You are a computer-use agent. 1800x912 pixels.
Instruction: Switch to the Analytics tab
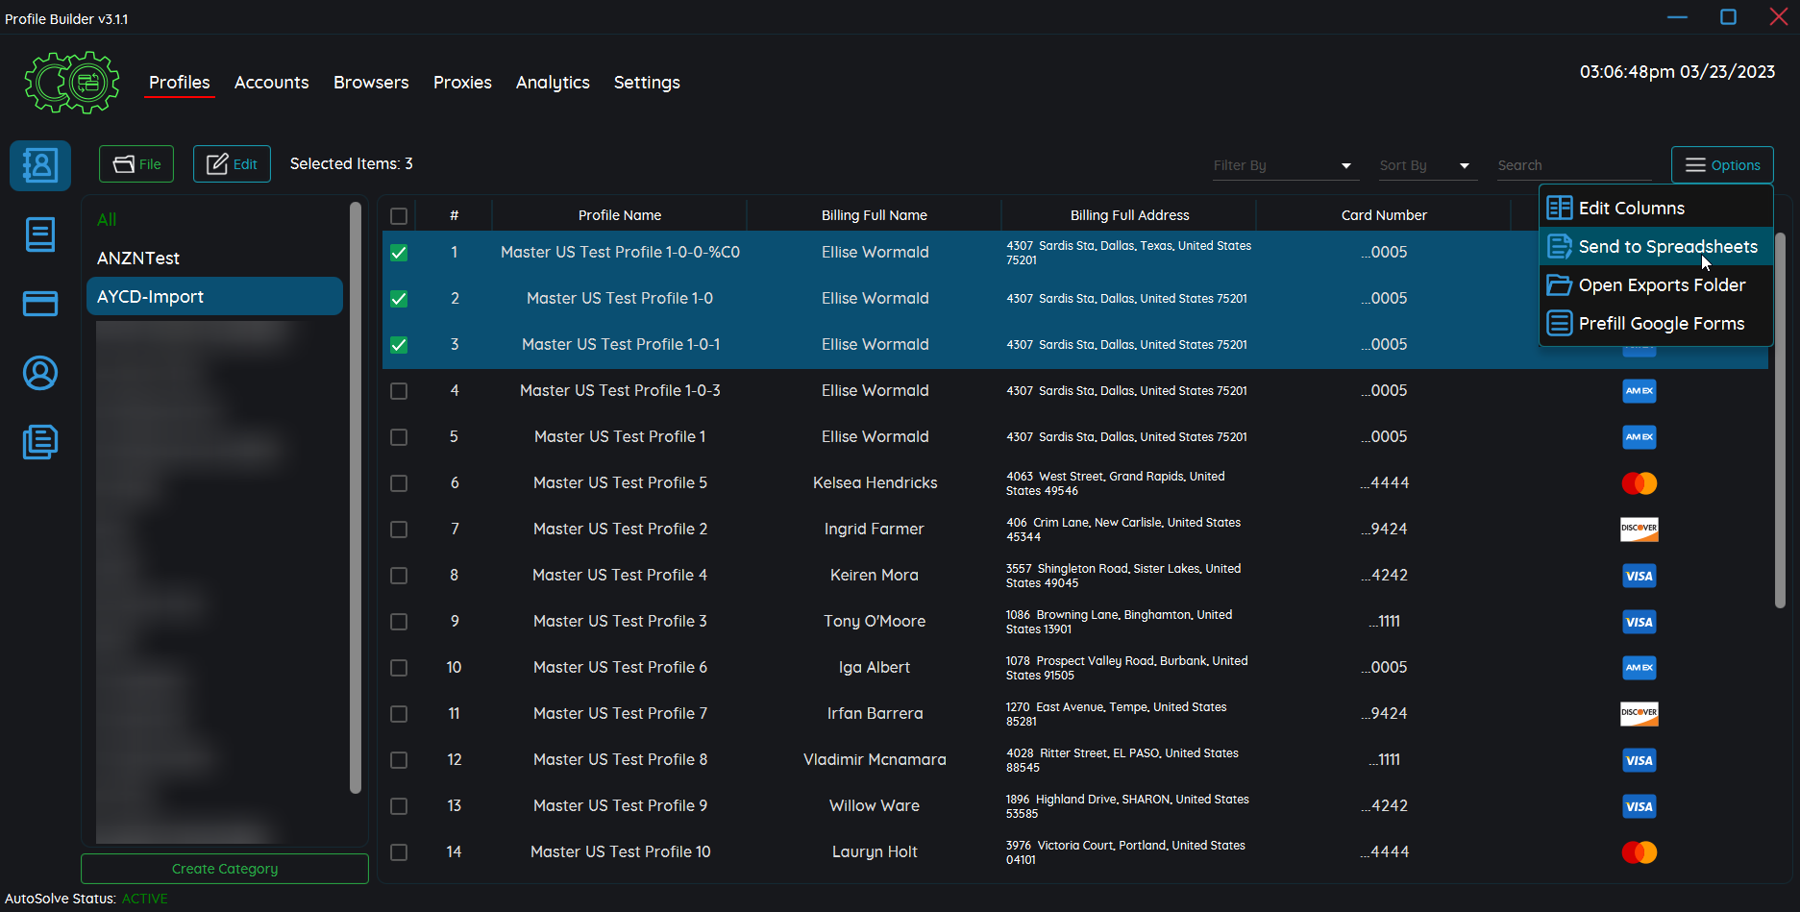(553, 83)
